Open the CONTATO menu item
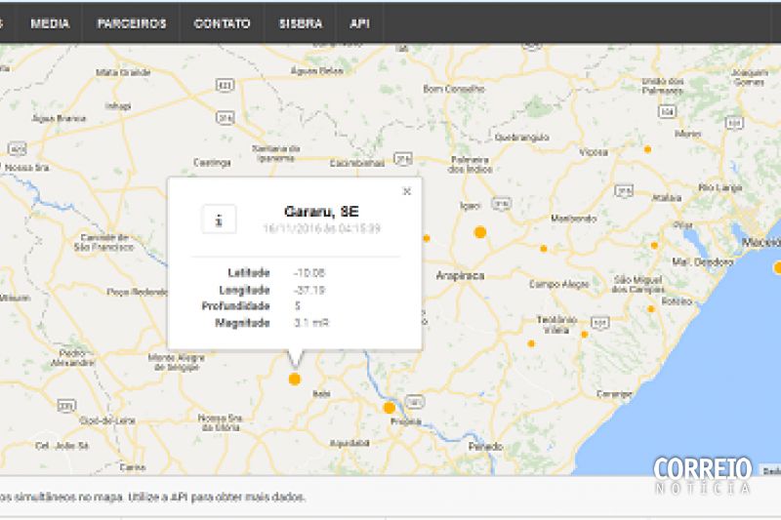Screen dimensions: 781x520 pyautogui.click(x=222, y=23)
